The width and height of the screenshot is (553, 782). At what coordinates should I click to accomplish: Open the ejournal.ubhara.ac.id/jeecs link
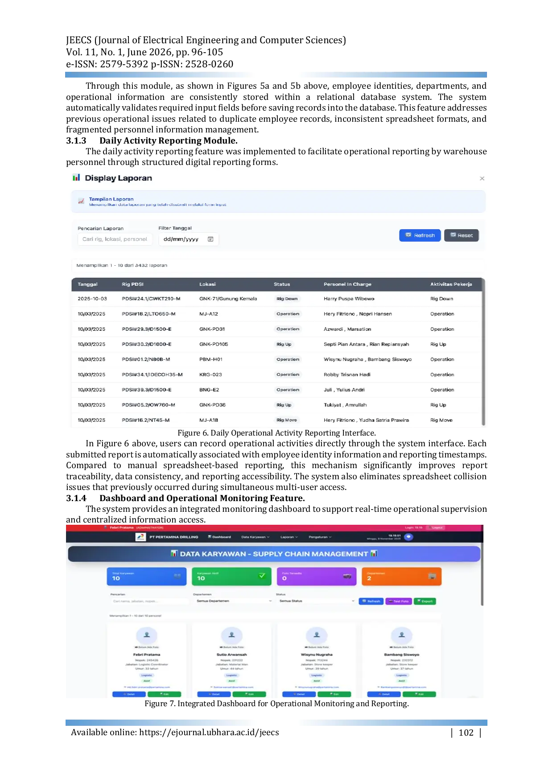(209, 733)
